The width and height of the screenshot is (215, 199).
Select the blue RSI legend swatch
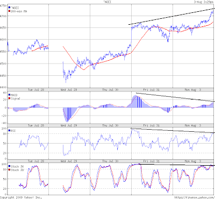point(9,131)
